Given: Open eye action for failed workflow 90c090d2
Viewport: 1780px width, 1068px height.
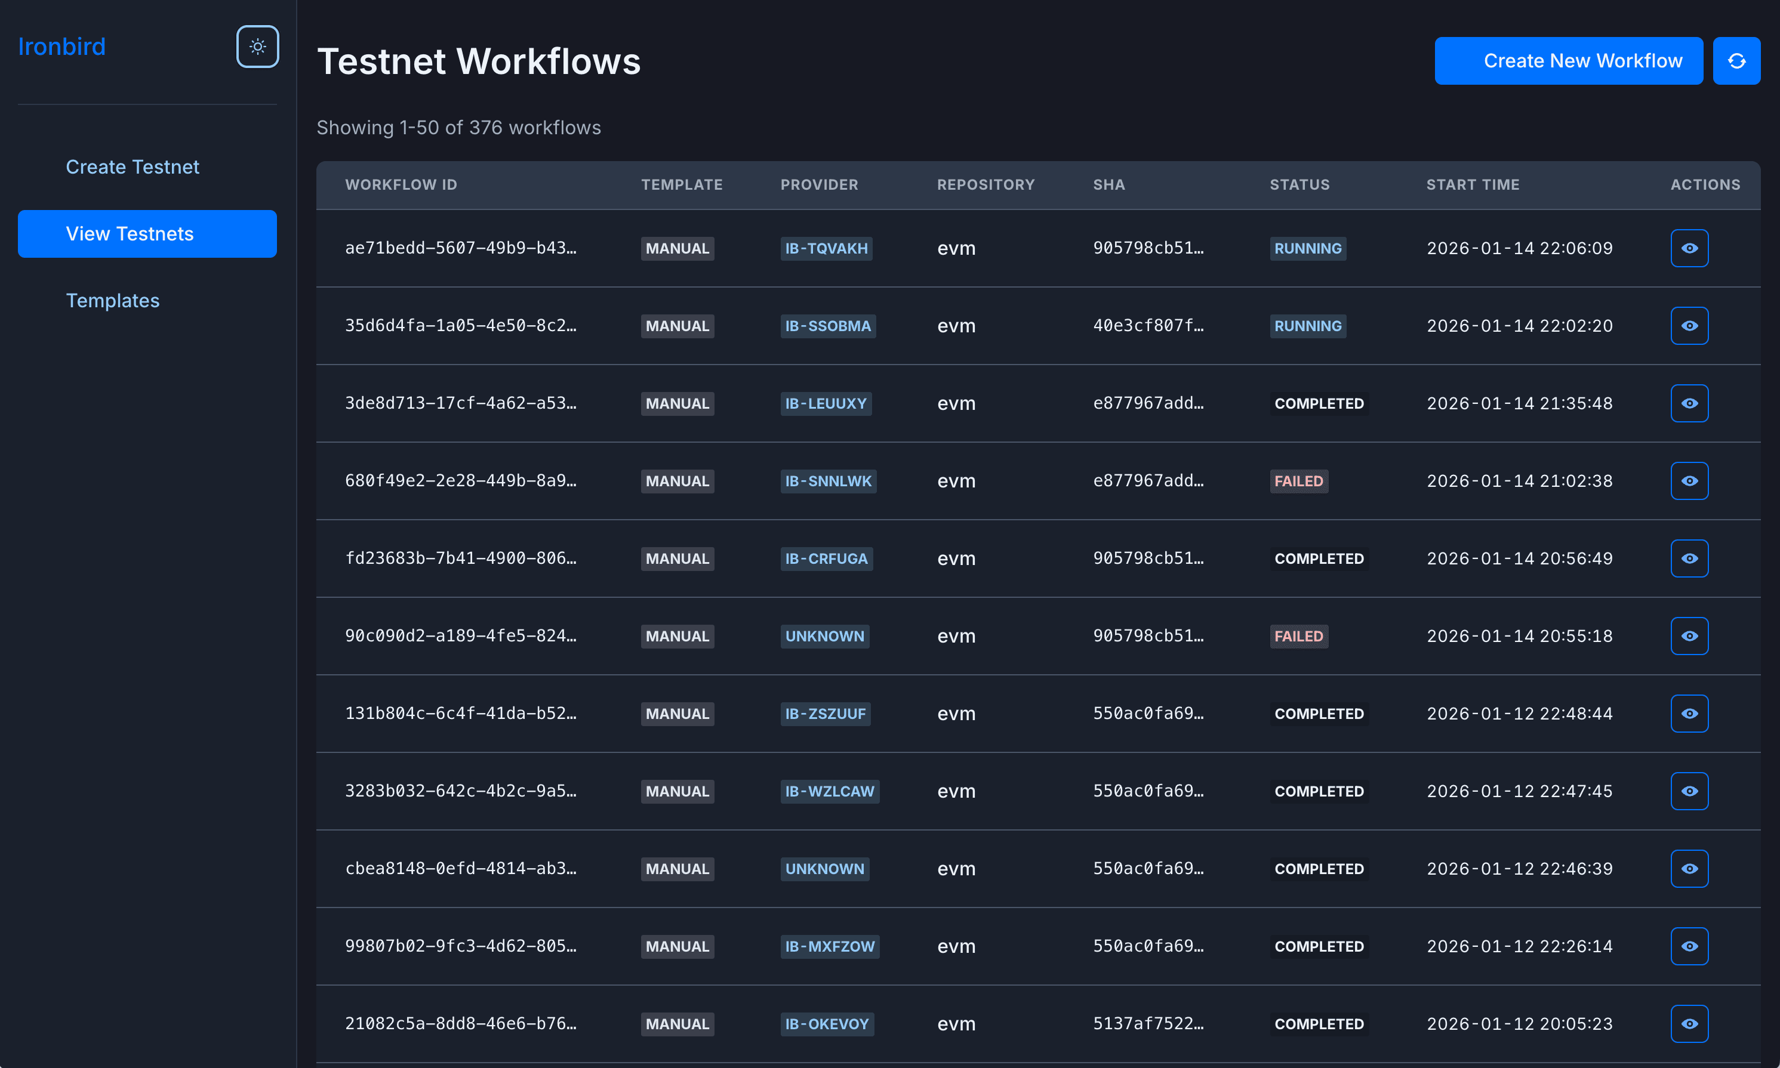Looking at the screenshot, I should pos(1689,635).
